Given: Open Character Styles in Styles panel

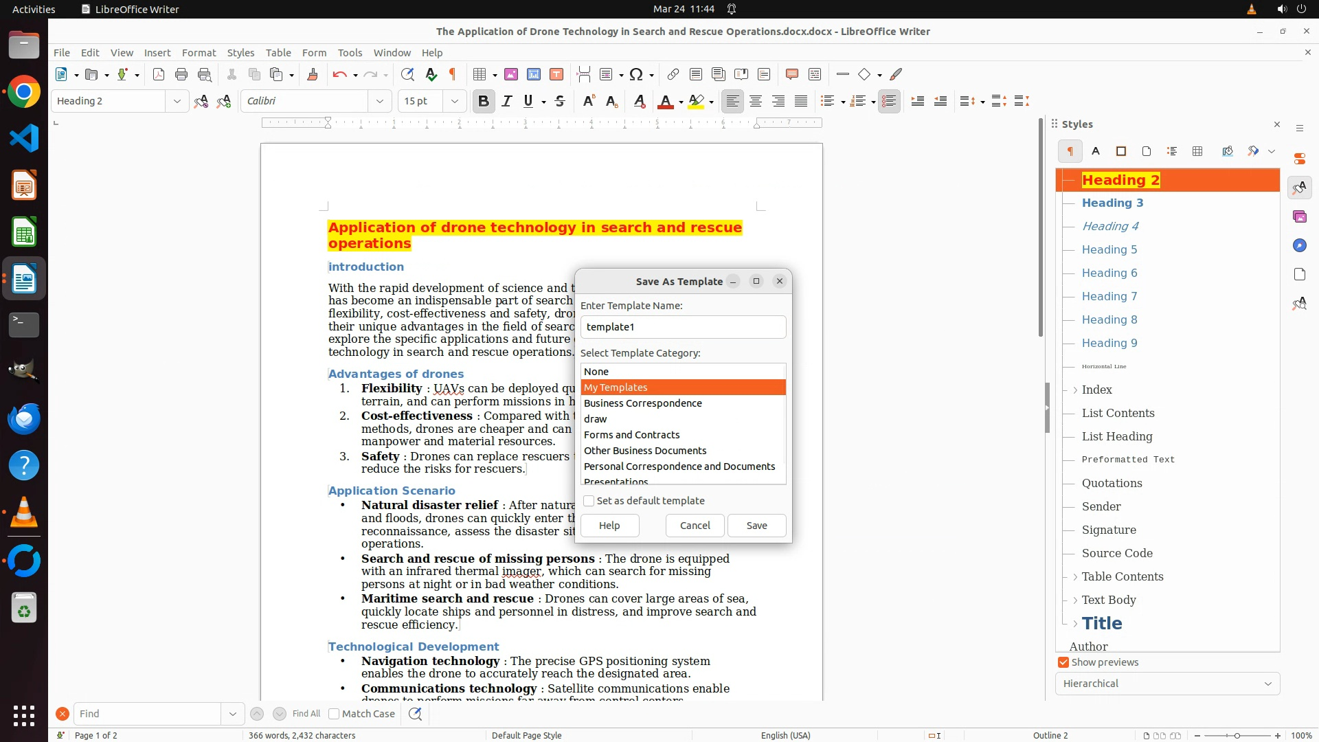Looking at the screenshot, I should [x=1096, y=151].
